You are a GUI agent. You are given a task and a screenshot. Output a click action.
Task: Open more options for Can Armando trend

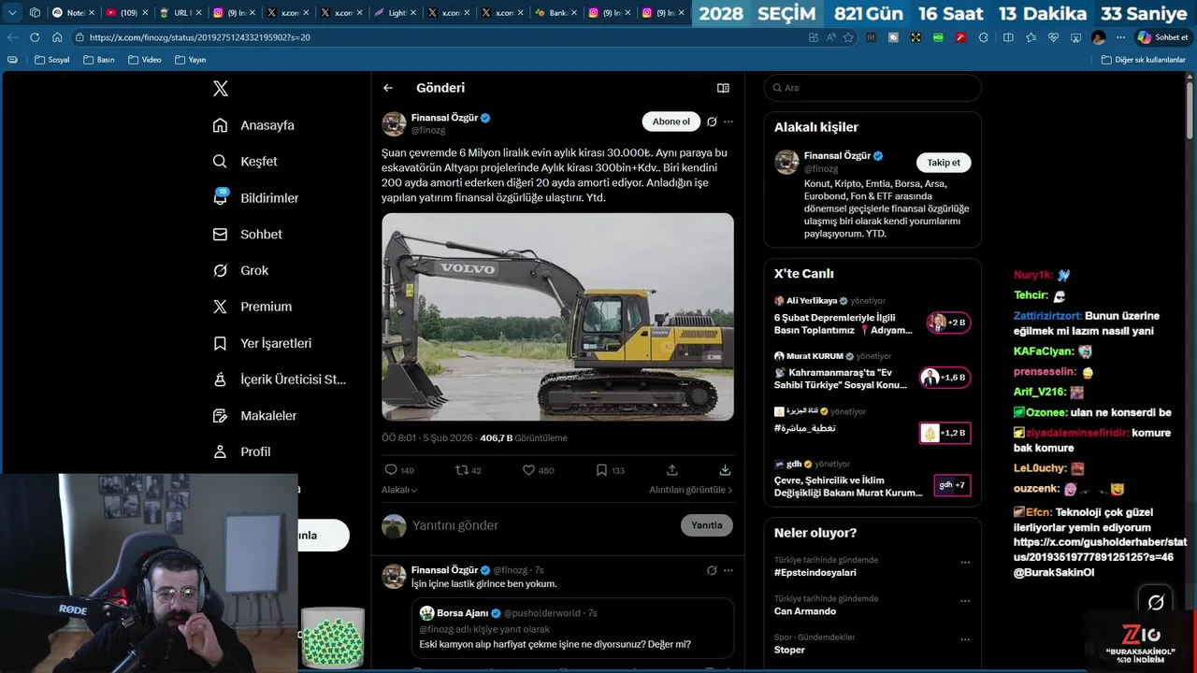coord(964,601)
